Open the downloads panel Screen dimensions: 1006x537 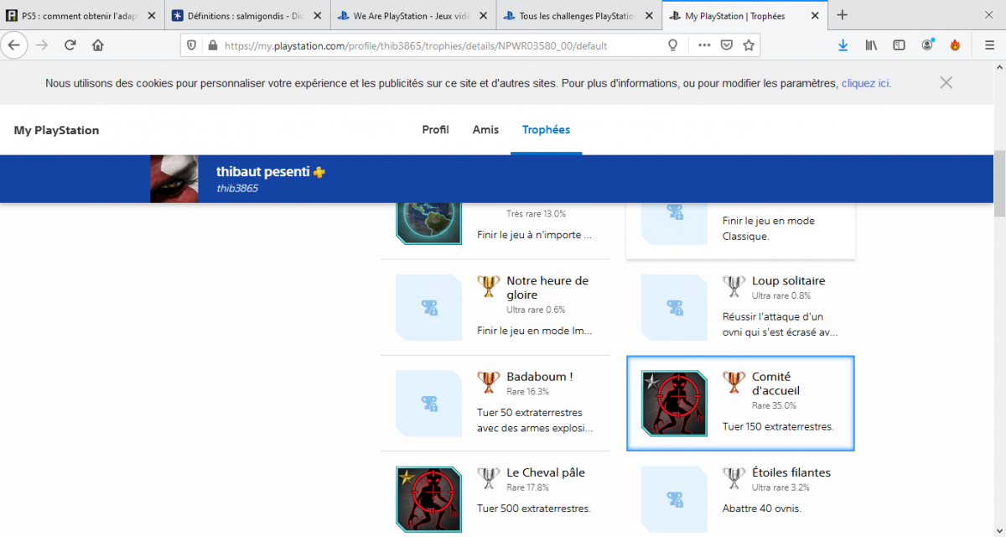tap(843, 45)
